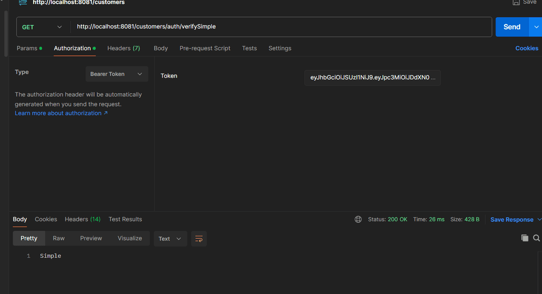Follow Learn more about authorization link

[x=61, y=113]
